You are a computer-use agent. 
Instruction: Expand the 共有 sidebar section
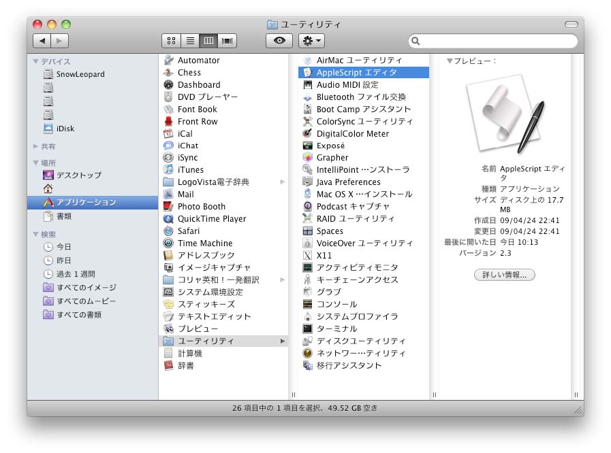coord(36,146)
